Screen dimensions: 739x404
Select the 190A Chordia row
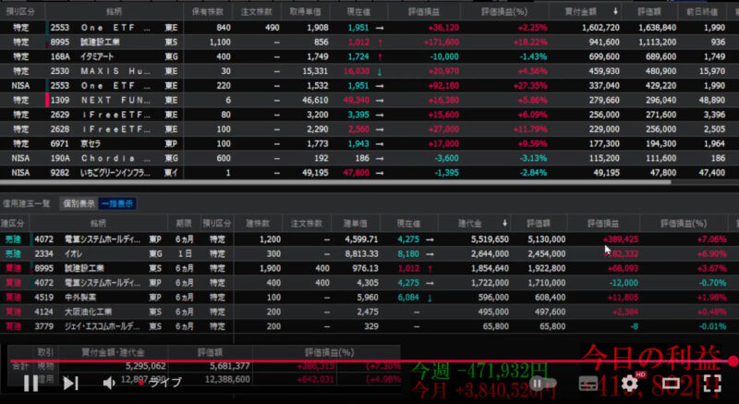(x=369, y=158)
